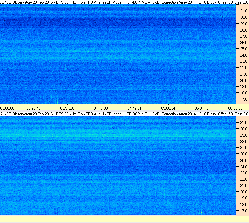Screen dimensions: 249x223
Task: Click the LCP-RCP spectrogram title text
Action: (124, 114)
